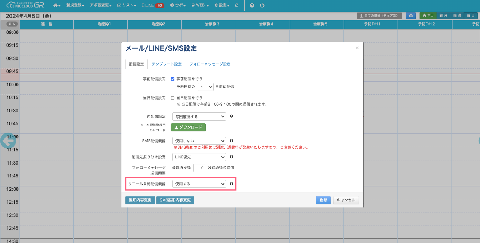
Task: Click the large previous-day arrow on left
Action: coord(8,141)
